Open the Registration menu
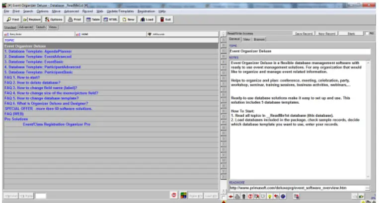The height and width of the screenshot is (203, 379). [x=146, y=11]
